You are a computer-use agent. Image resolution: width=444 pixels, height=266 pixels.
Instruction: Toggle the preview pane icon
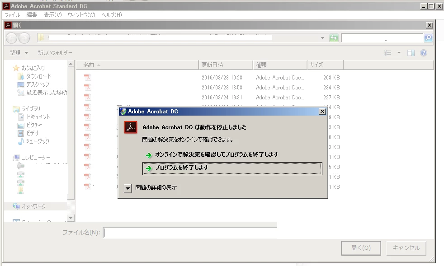pos(411,53)
